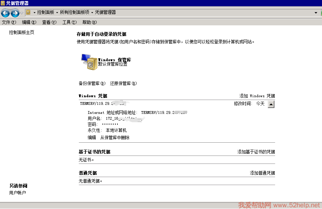Click 添加 Windows 凭据 link

pos(257,96)
